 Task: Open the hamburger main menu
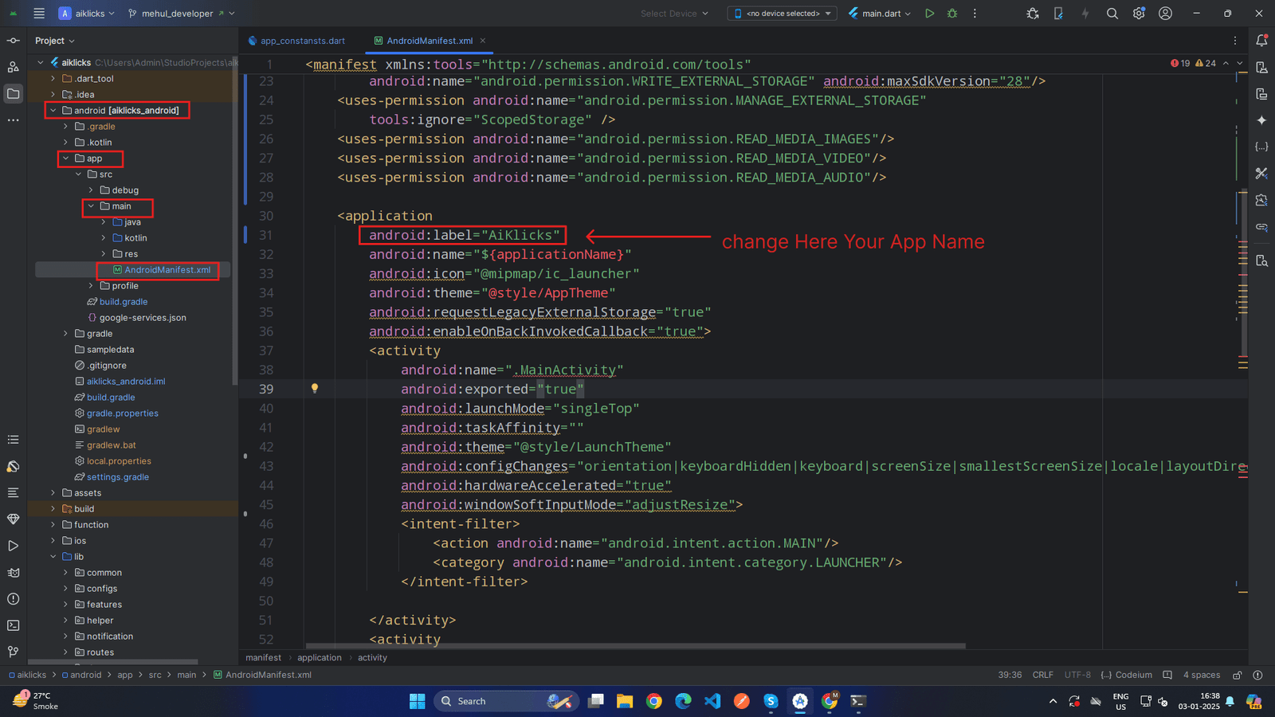click(39, 14)
